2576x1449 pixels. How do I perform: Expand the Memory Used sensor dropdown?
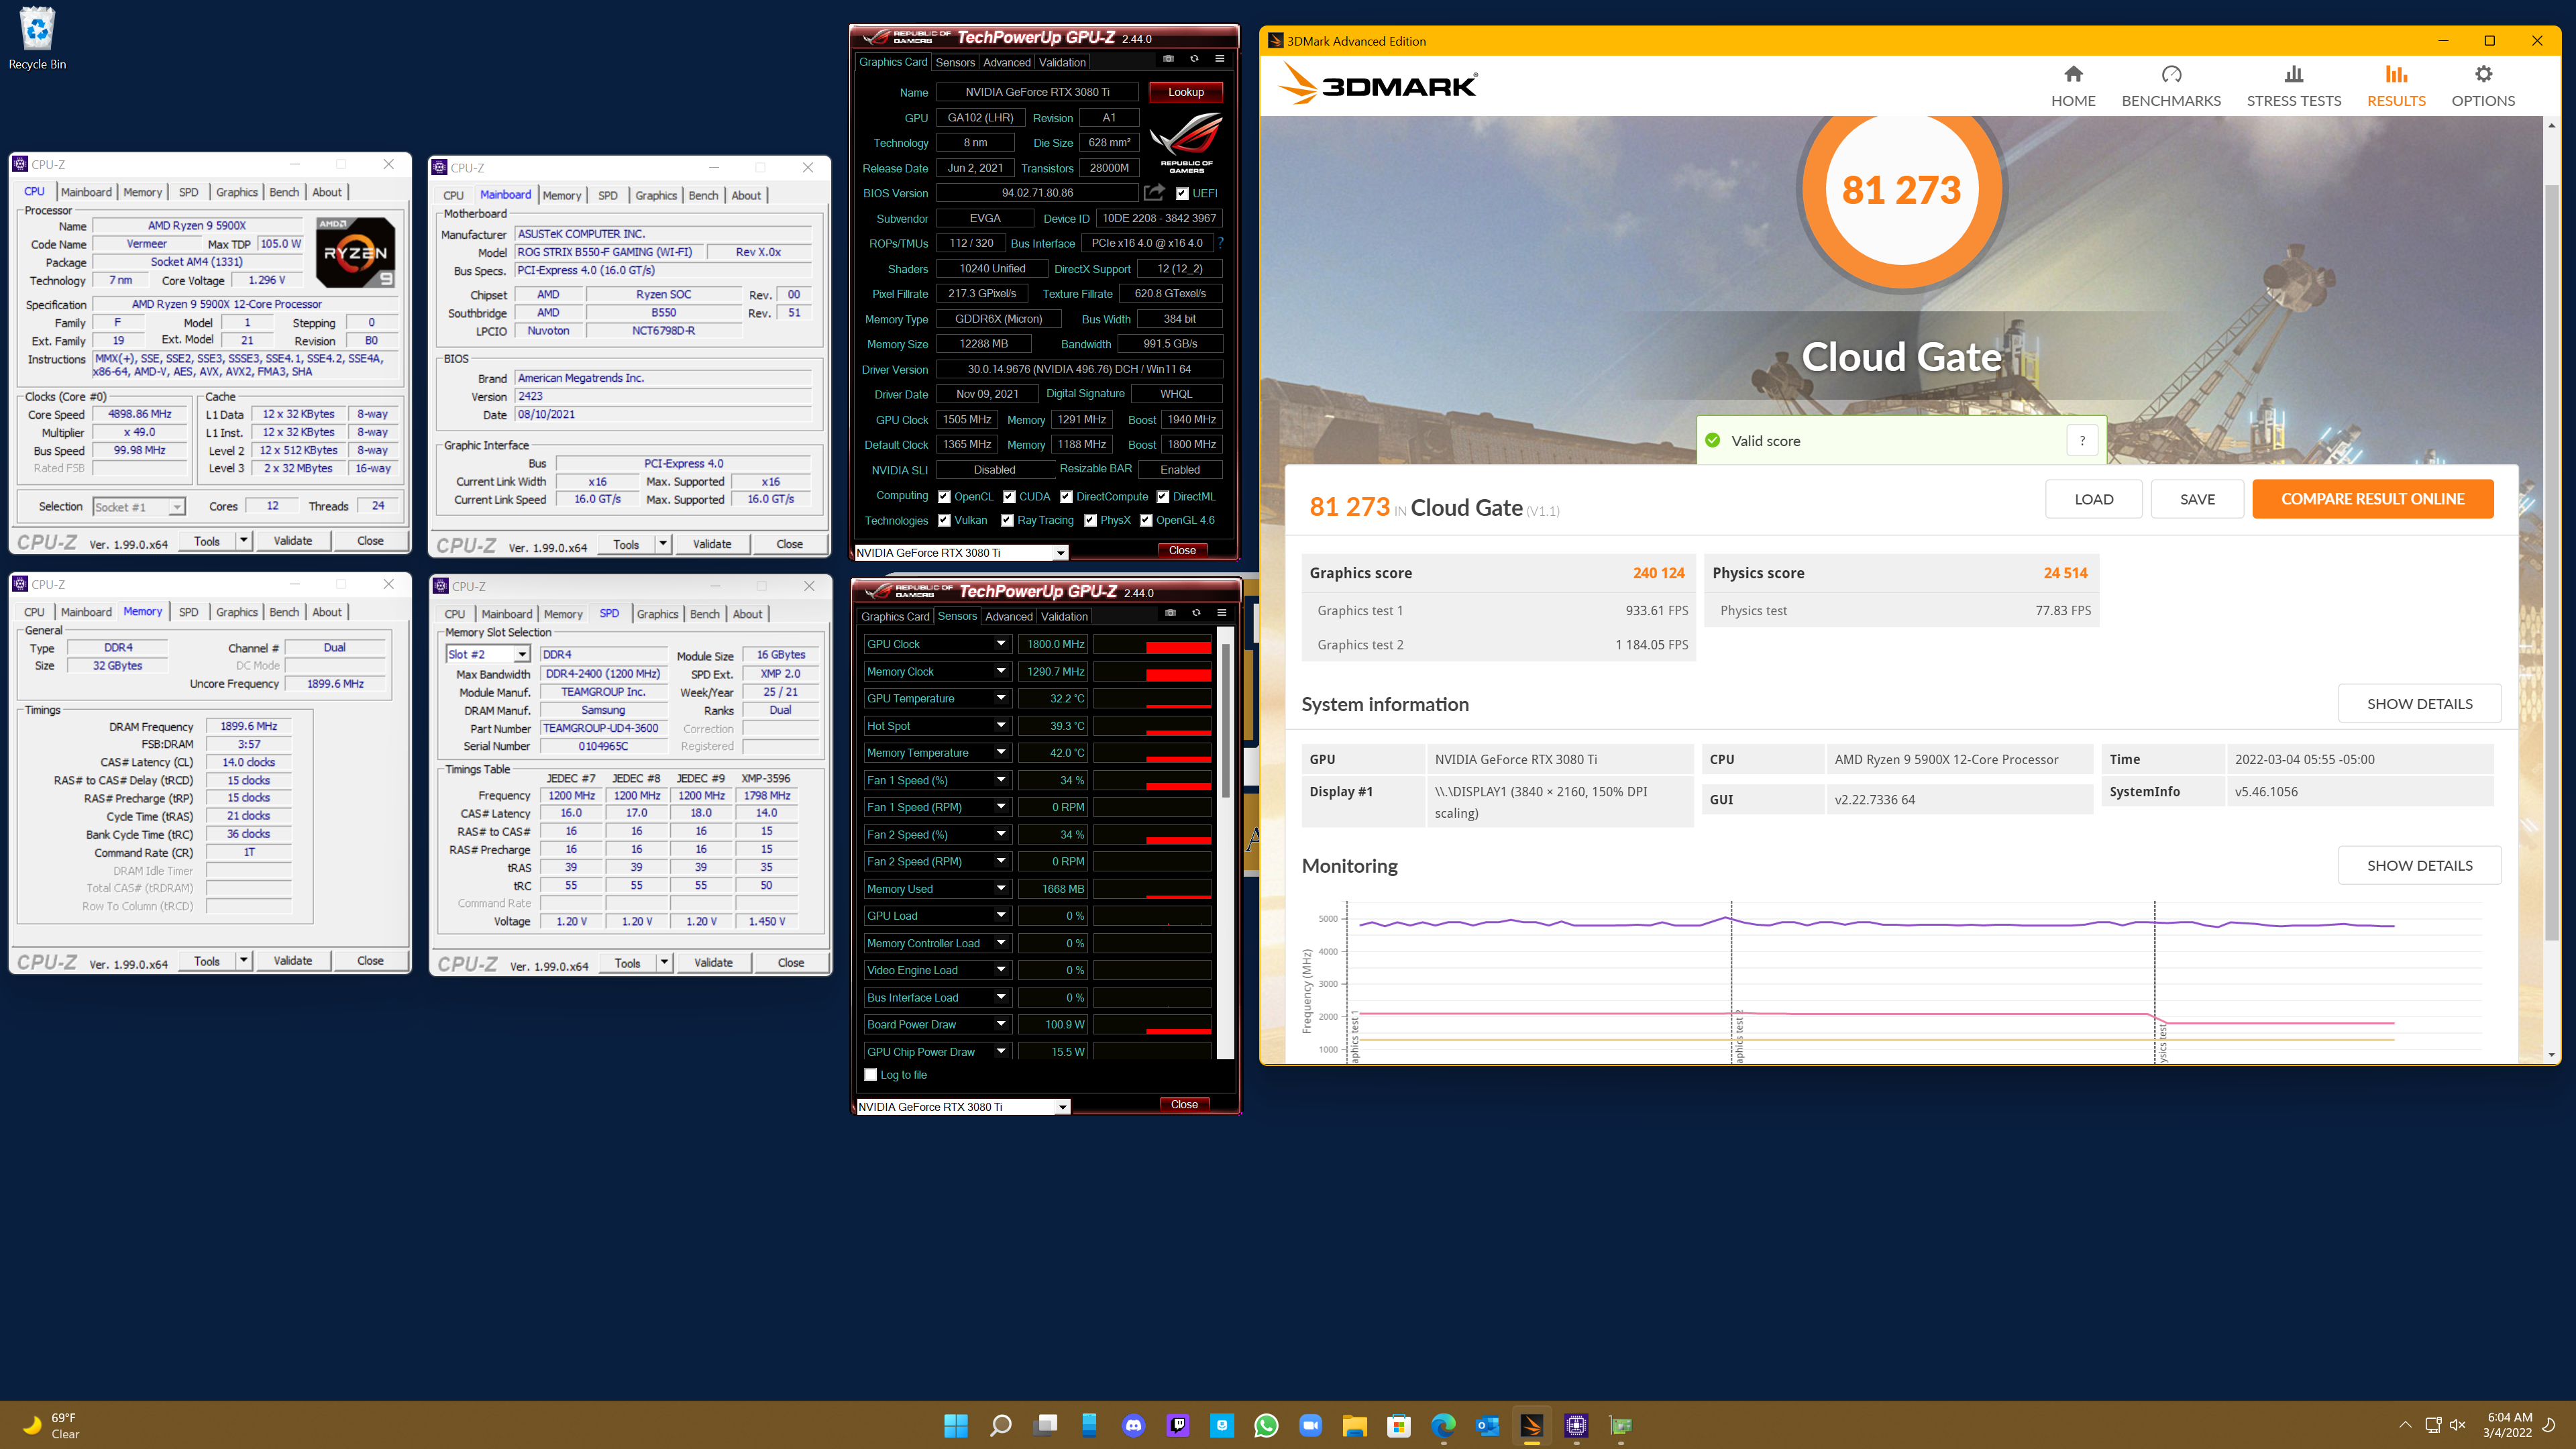(1000, 889)
